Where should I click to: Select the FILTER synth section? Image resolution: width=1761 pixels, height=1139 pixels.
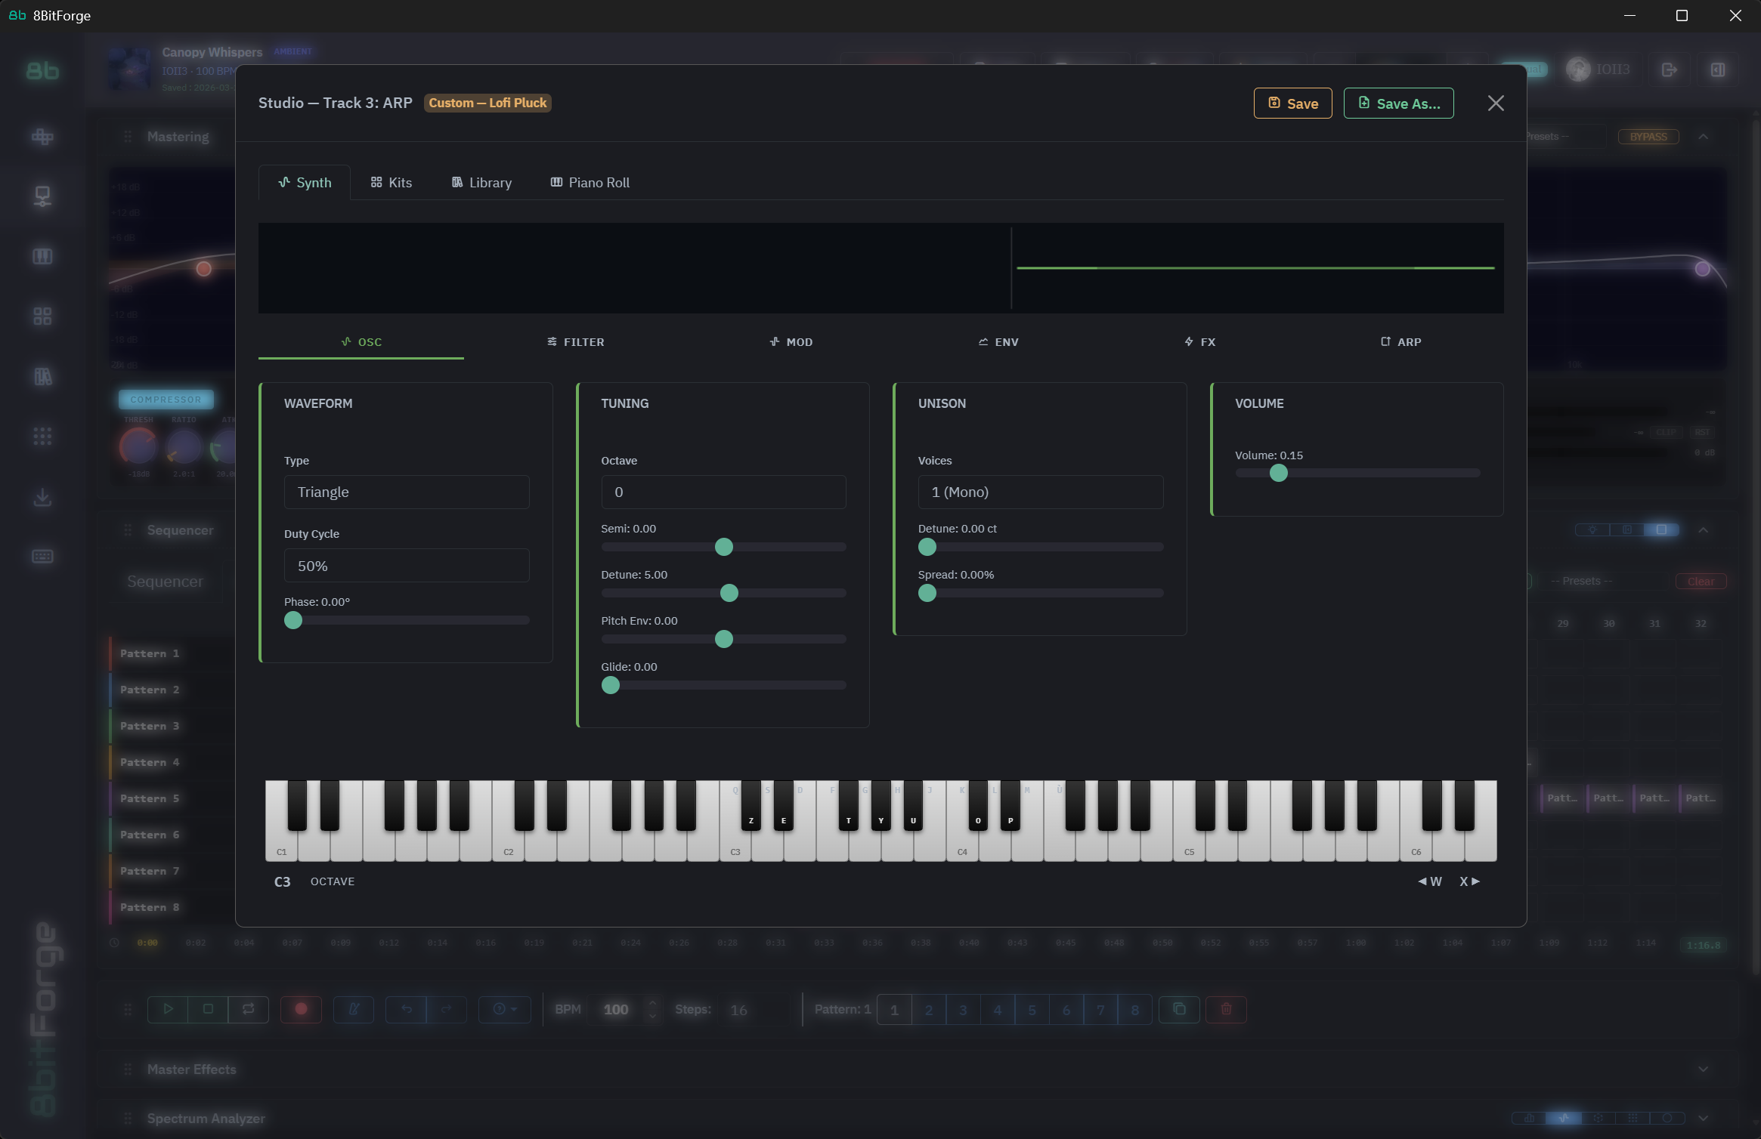click(x=575, y=342)
